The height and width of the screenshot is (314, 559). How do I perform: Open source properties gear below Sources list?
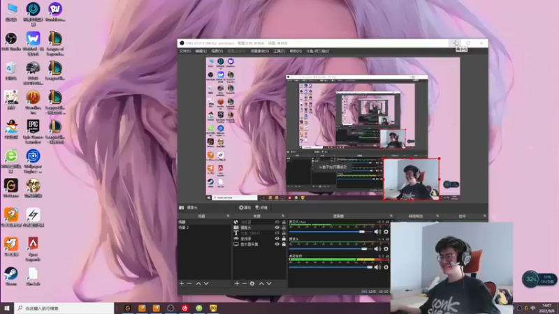pos(252,283)
